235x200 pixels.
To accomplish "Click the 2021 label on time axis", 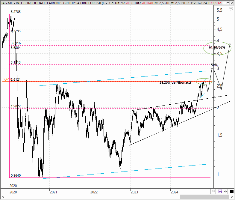I will 54,192.
